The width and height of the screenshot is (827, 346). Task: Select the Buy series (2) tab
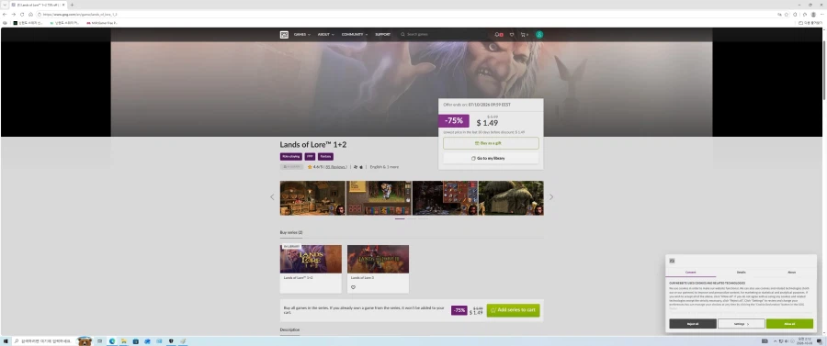(291, 232)
